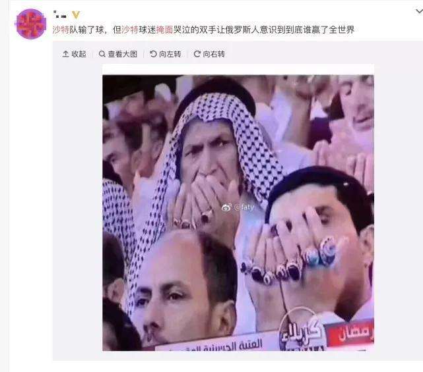Open the 沙特 link before 球迷

130,30
